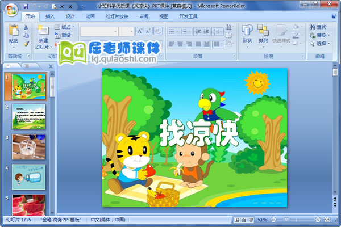Toggle justify text alignment
This screenshot has height=227, width=341.
tap(198, 44)
